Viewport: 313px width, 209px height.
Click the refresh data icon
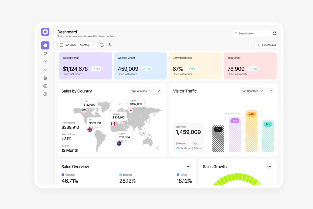coord(102,45)
